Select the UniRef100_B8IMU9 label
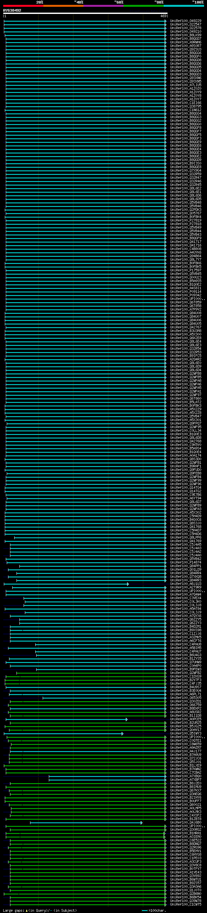 point(186,787)
